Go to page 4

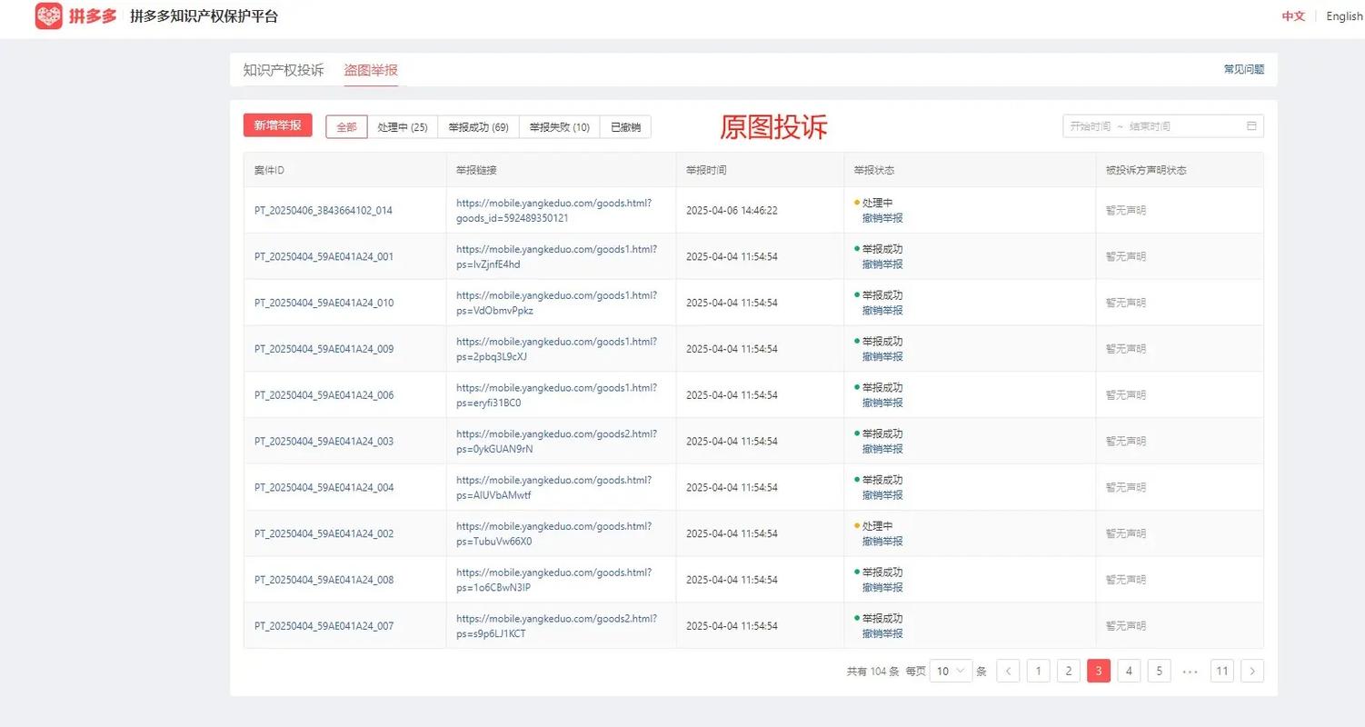point(1129,672)
